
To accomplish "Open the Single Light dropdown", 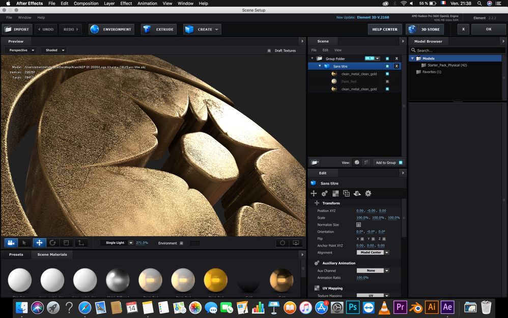I will point(117,243).
